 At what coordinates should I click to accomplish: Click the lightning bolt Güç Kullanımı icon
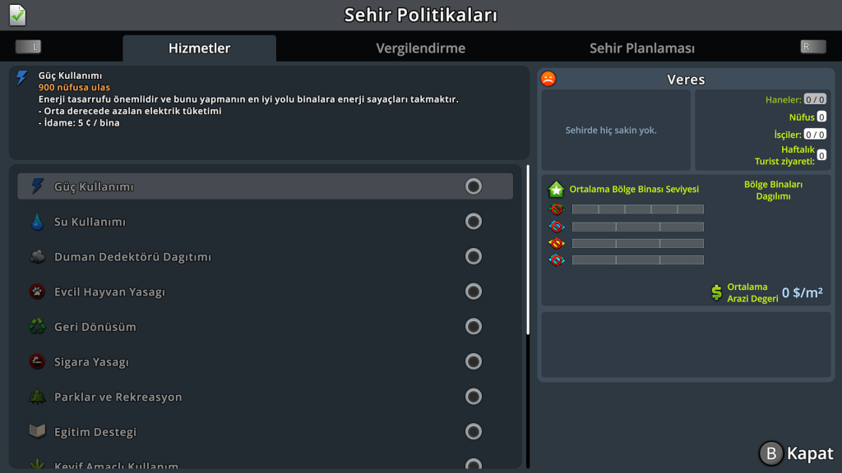point(37,186)
